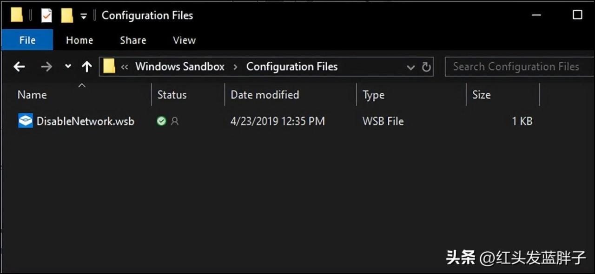Open the File menu
The width and height of the screenshot is (595, 274).
click(x=27, y=40)
